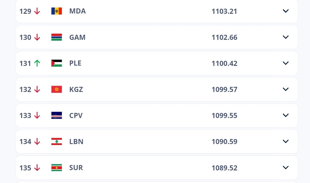The width and height of the screenshot is (310, 183).
Task: Click the 1100.42 points value
Action: [x=224, y=63]
